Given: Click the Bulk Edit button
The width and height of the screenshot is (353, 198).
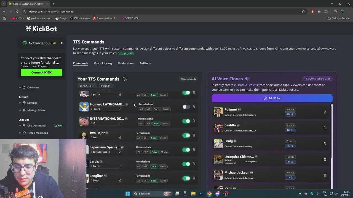Looking at the screenshot, I should [x=106, y=86].
